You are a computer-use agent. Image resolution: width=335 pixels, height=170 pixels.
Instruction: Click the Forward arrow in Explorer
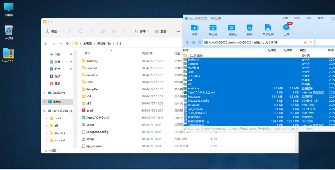(54, 44)
